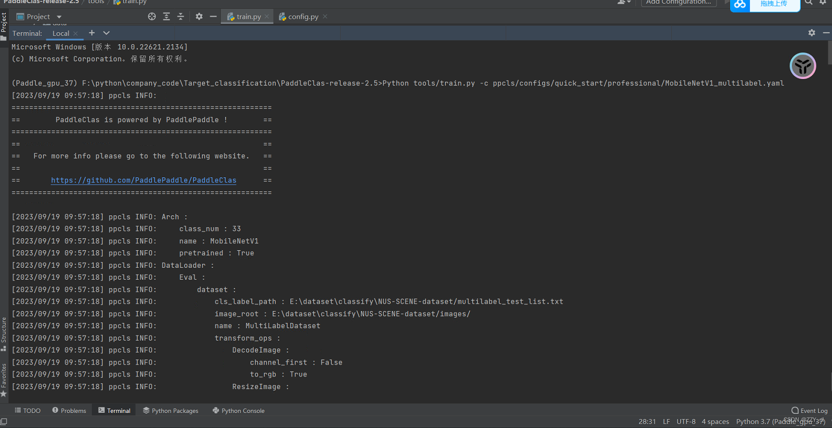Open Search Everywhere magnifier icon
Screen dimensions: 832x428
[809, 3]
